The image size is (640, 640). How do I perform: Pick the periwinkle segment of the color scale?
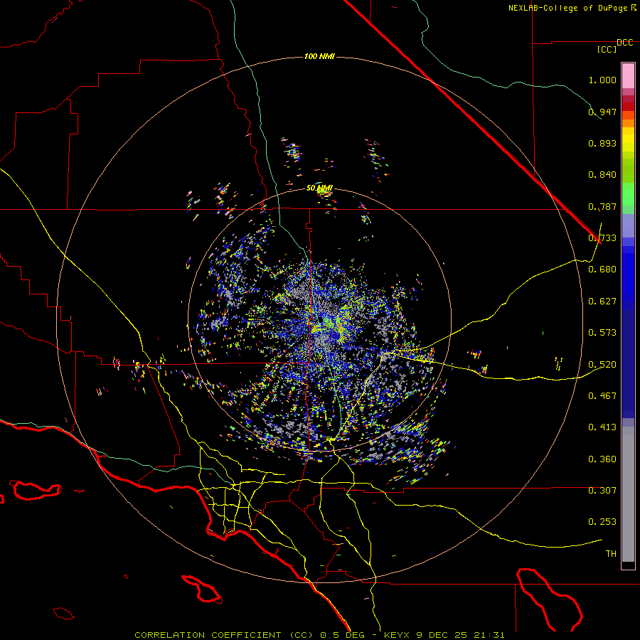point(628,225)
